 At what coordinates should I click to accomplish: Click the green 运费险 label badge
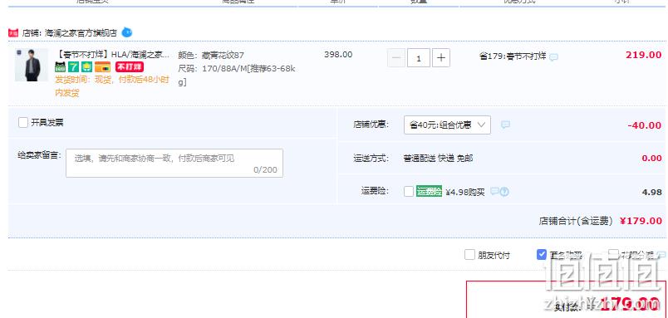(x=429, y=192)
